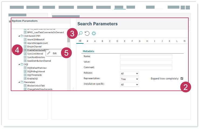Collapse the Parameters tree folder arrow
This screenshot has width=200, height=129.
19,82
